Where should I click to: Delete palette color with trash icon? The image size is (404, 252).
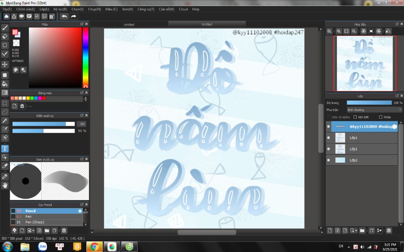22,106
